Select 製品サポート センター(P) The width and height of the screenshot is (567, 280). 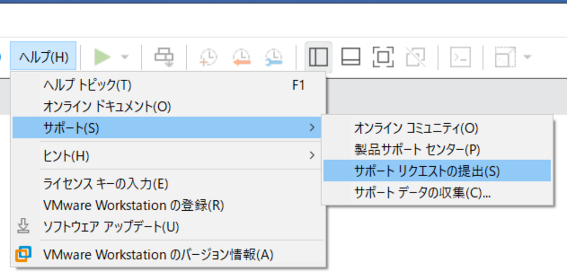pyautogui.click(x=437, y=149)
